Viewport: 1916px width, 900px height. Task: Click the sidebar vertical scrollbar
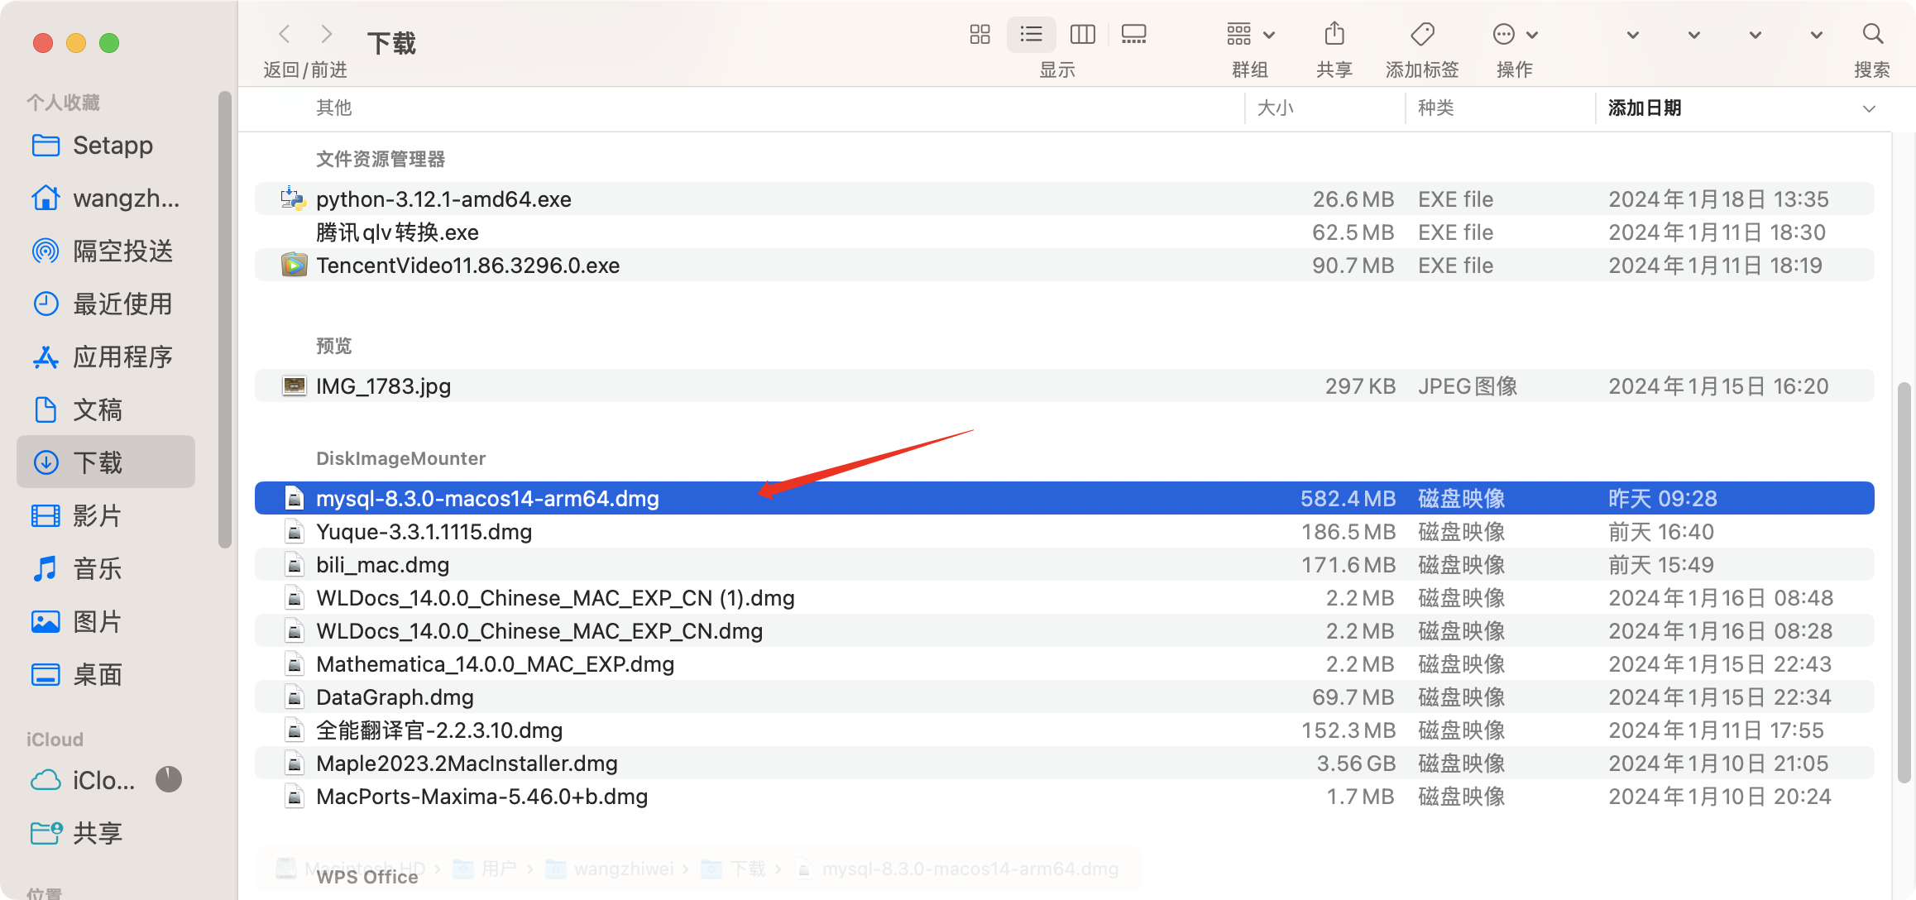pyautogui.click(x=225, y=319)
